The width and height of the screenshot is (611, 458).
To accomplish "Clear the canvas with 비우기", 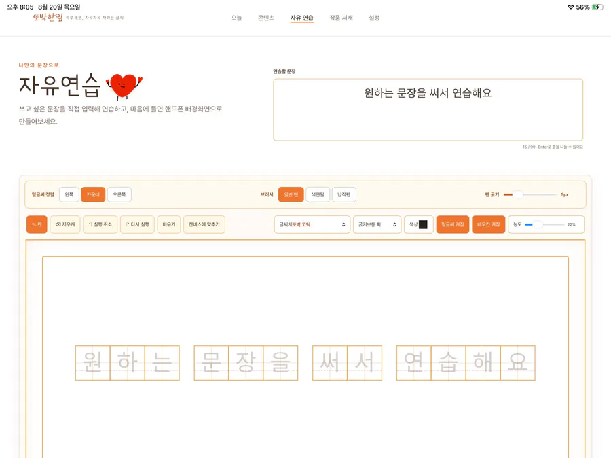I will tap(169, 224).
